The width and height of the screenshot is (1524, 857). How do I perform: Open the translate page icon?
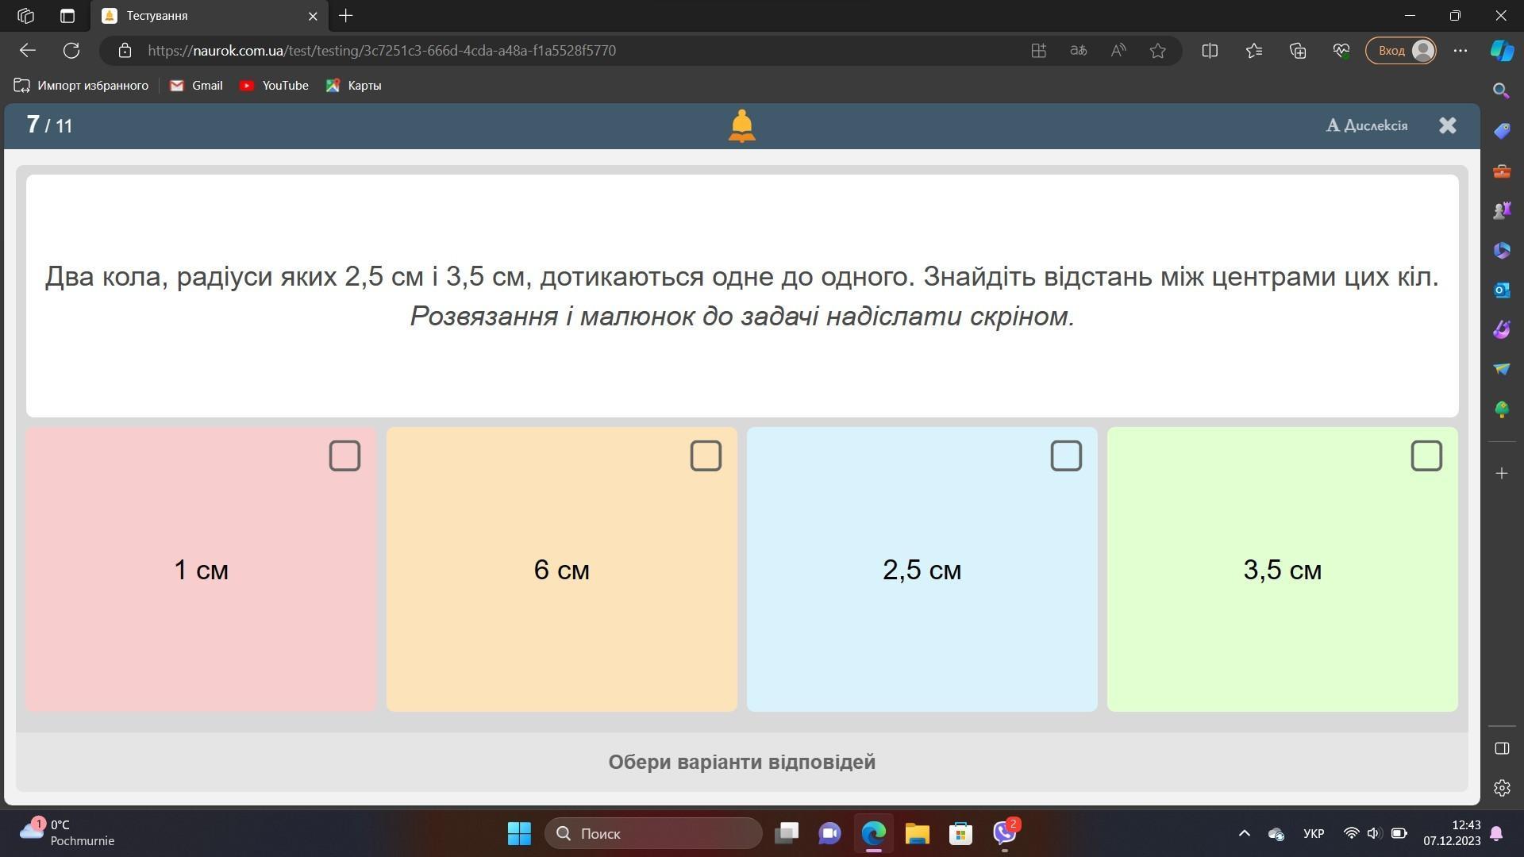point(1078,51)
